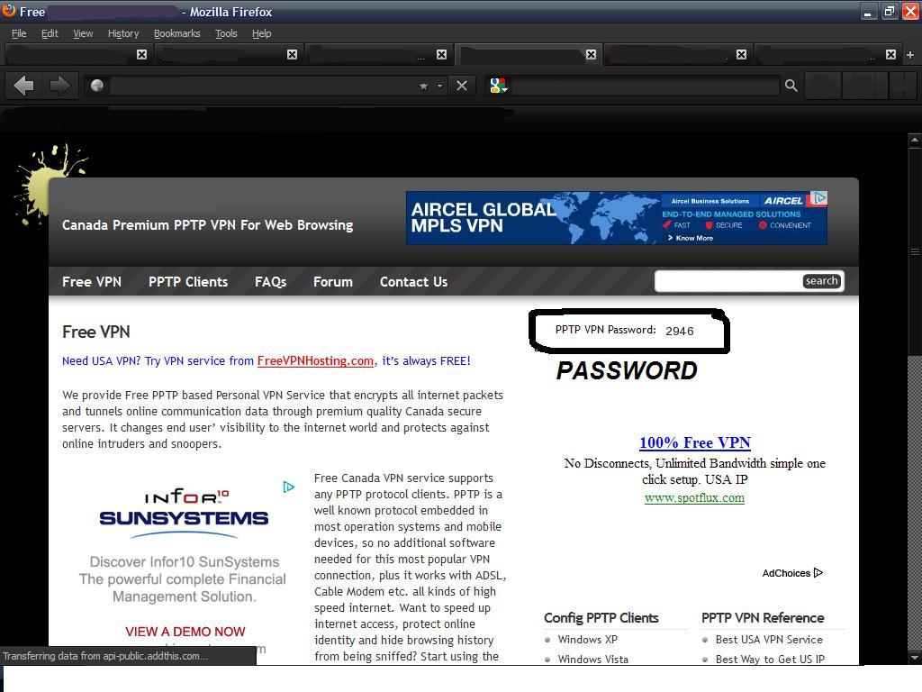Image resolution: width=922 pixels, height=692 pixels.
Task: Close the second browser tab
Action: pos(293,55)
